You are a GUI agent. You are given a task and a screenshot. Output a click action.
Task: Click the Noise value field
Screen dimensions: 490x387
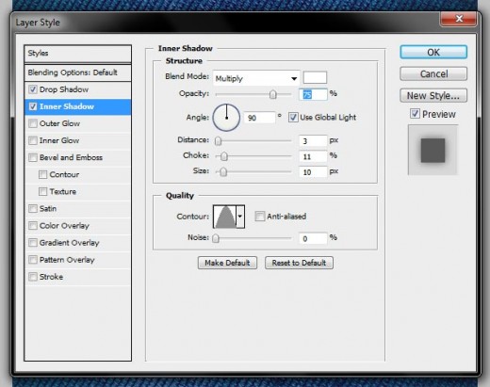313,238
